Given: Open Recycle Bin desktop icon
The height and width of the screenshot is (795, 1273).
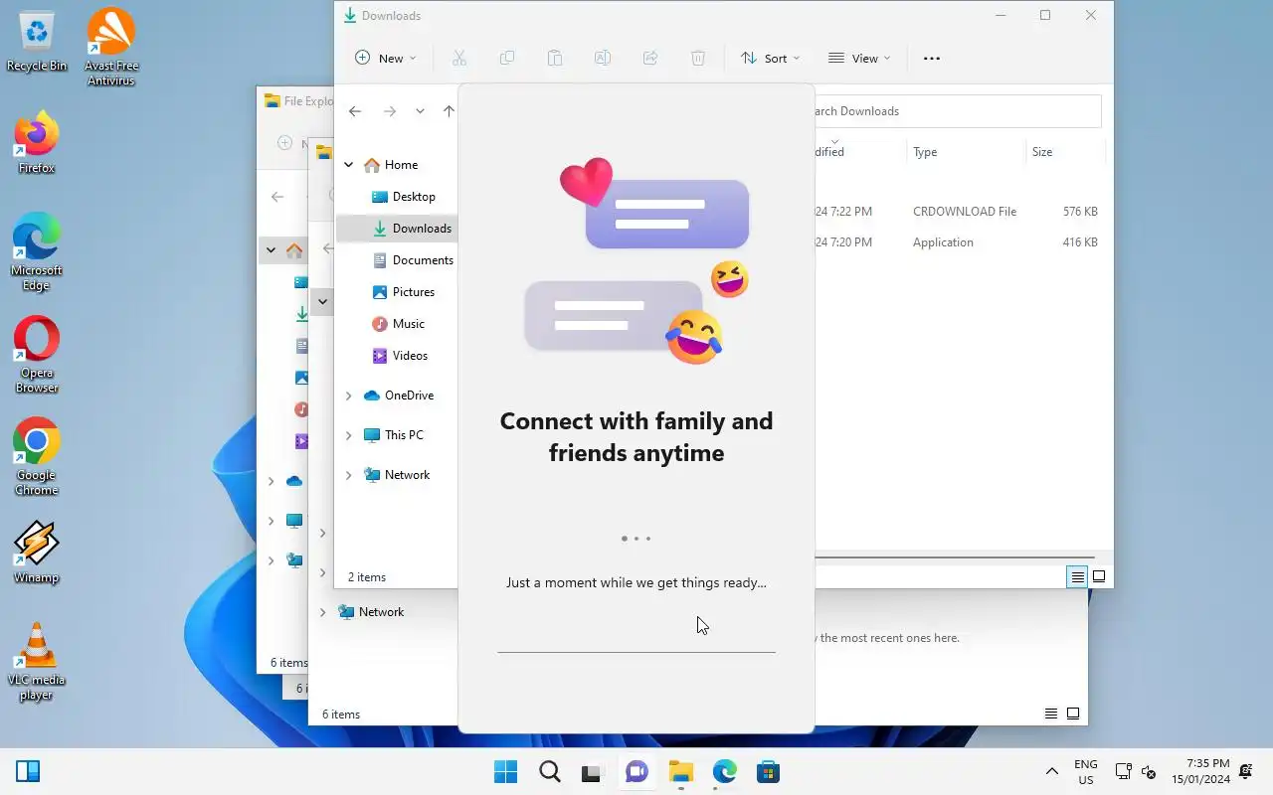Looking at the screenshot, I should [37, 42].
